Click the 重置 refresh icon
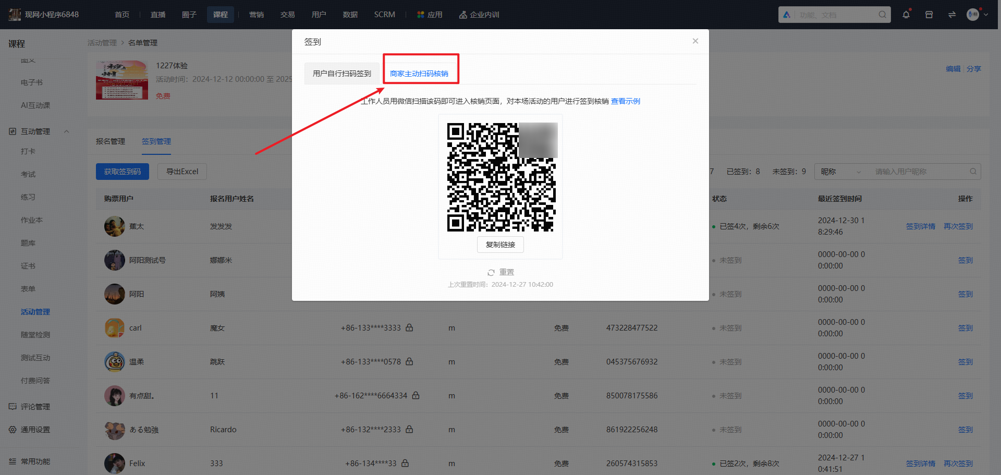This screenshot has height=475, width=1001. point(491,273)
